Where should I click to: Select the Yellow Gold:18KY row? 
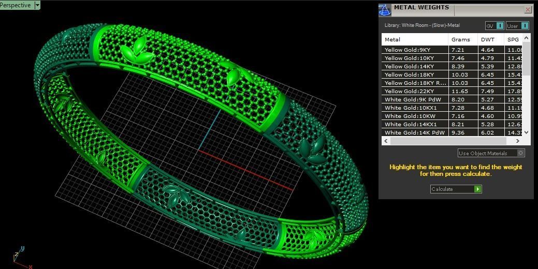pos(452,74)
